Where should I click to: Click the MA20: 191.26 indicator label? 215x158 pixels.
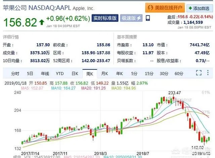93,88
